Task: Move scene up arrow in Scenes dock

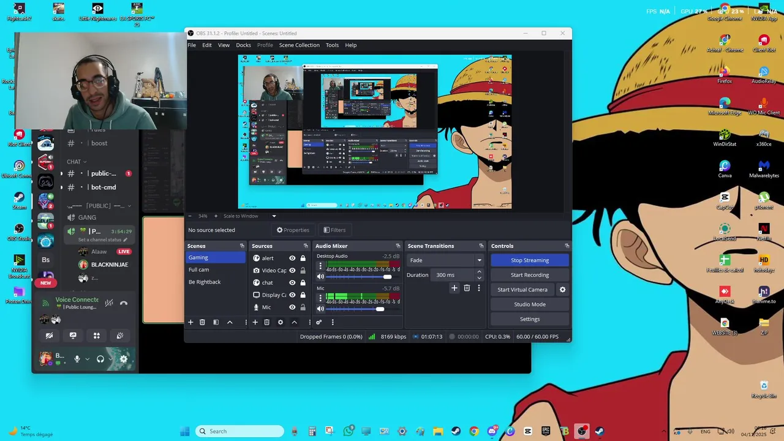Action: point(230,322)
